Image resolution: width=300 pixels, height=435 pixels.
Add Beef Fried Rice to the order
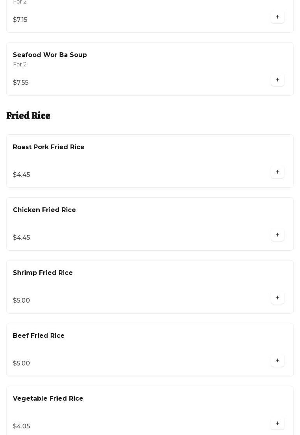click(x=277, y=361)
